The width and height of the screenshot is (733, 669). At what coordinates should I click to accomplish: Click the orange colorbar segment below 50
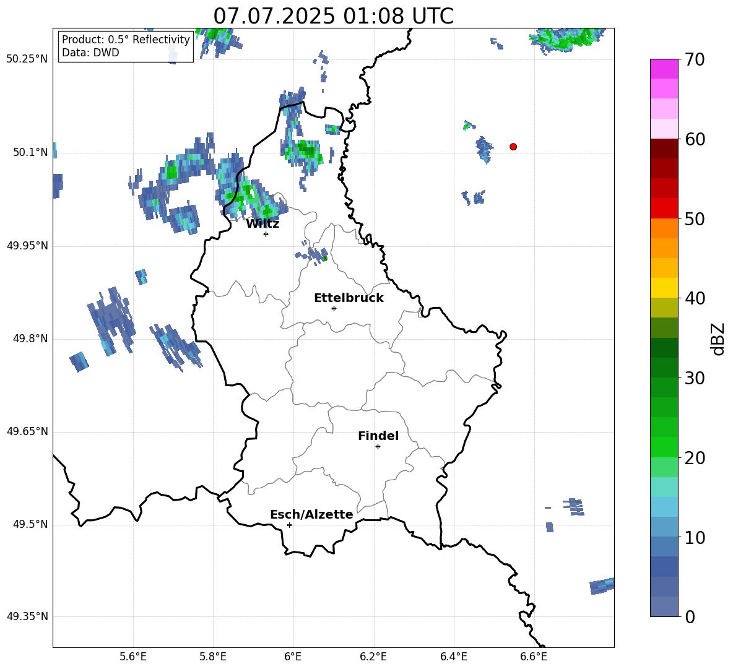click(664, 228)
